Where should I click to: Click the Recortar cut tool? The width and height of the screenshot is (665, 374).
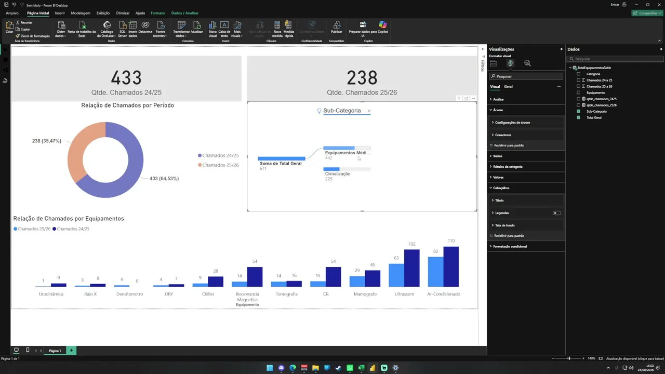24,23
